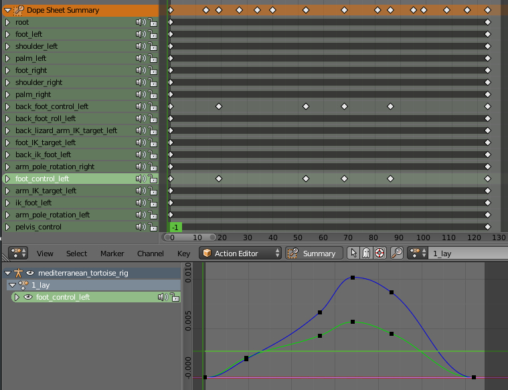Screen dimensions: 508x390
Task: Open the Action Editor mode dropdown
Action: (x=240, y=254)
